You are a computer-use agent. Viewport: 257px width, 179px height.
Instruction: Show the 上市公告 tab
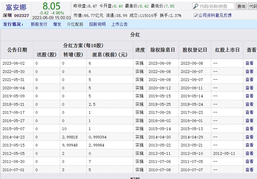pyautogui.click(x=119, y=24)
